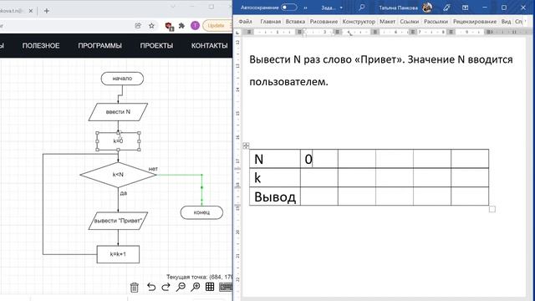Select the k=0 process block
The width and height of the screenshot is (535, 301).
click(118, 141)
